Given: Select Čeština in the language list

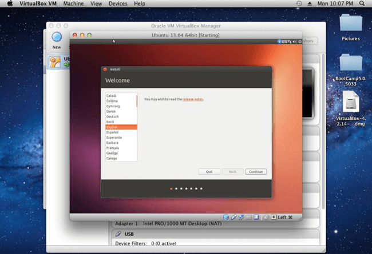Looking at the screenshot, I should pyautogui.click(x=121, y=101).
